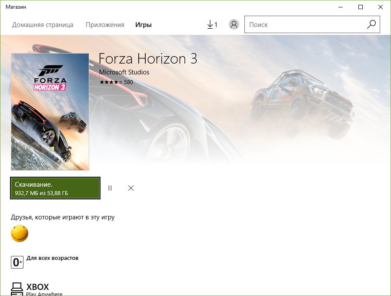Minimize the Магазин window
The width and height of the screenshot is (391, 296).
341,7
